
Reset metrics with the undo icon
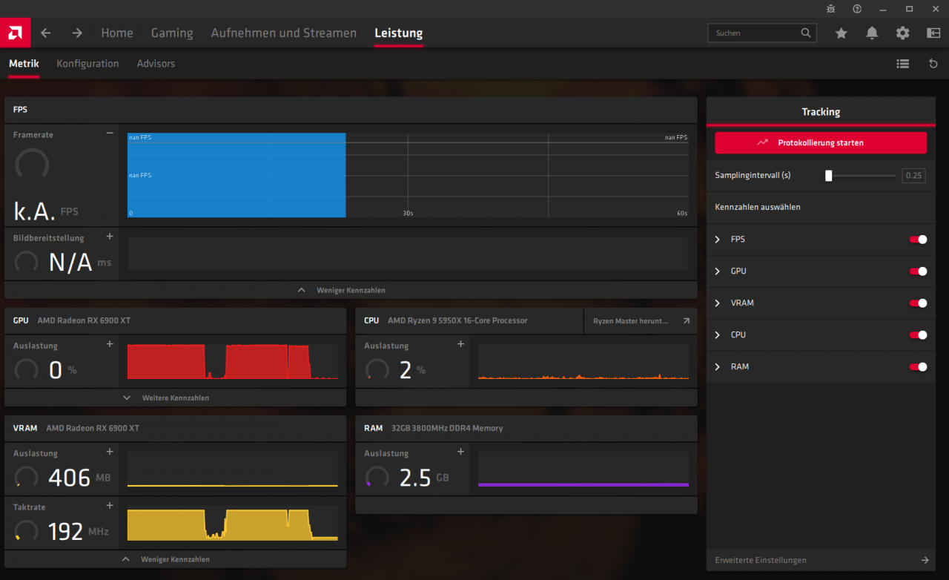[x=933, y=64]
